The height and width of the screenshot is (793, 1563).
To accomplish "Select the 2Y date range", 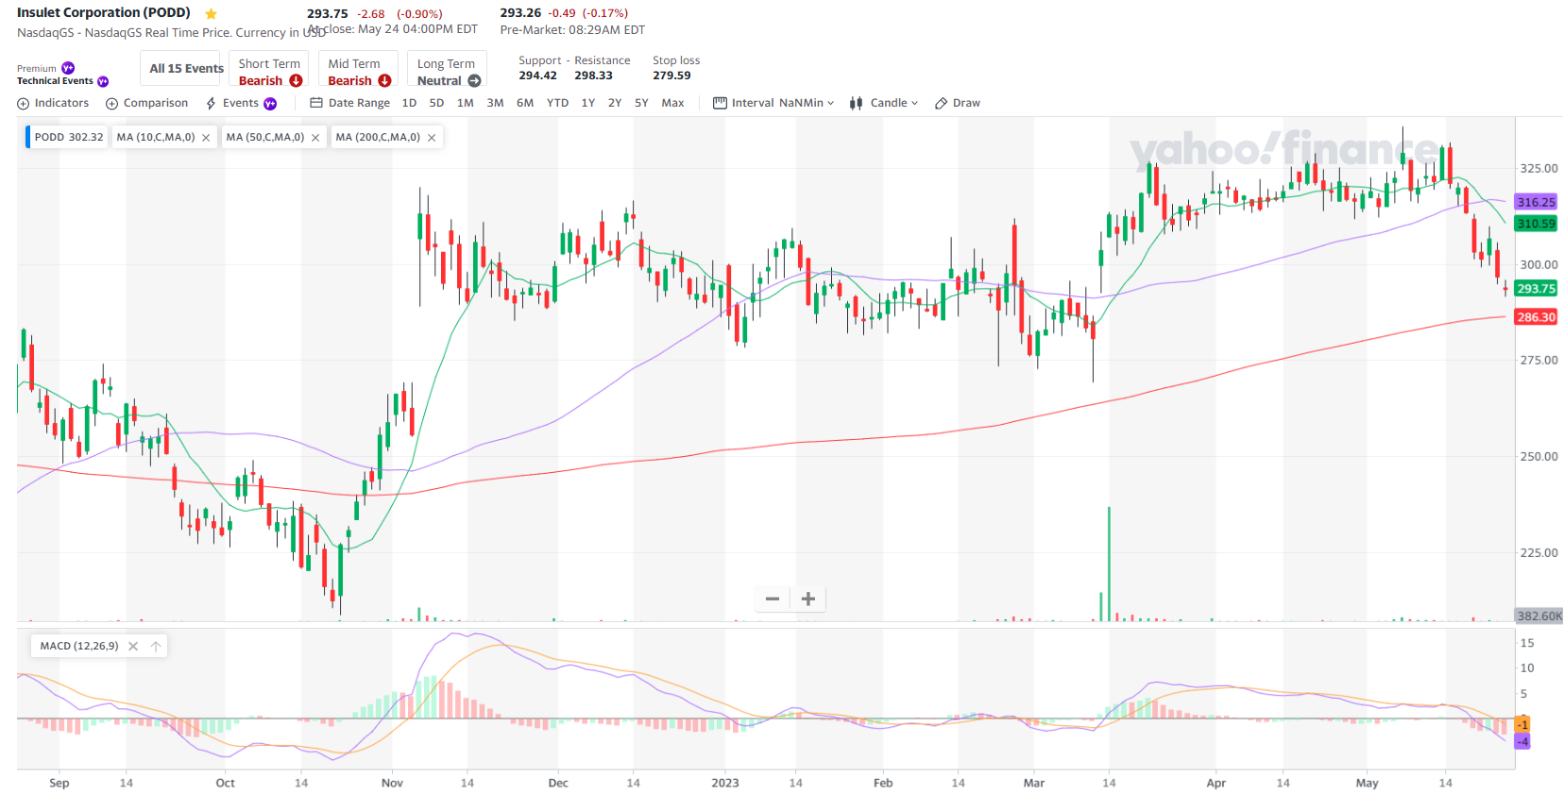I will [615, 104].
